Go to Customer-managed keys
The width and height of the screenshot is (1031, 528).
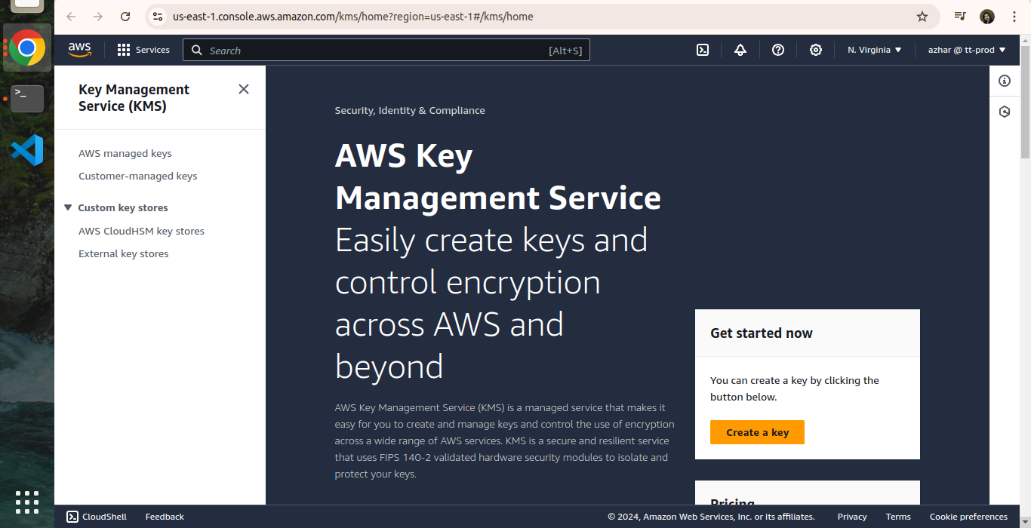click(137, 176)
